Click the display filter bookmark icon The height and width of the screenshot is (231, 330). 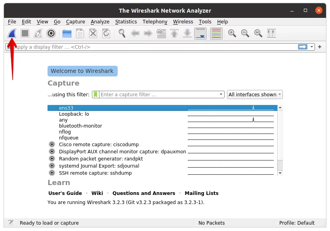tap(9, 47)
